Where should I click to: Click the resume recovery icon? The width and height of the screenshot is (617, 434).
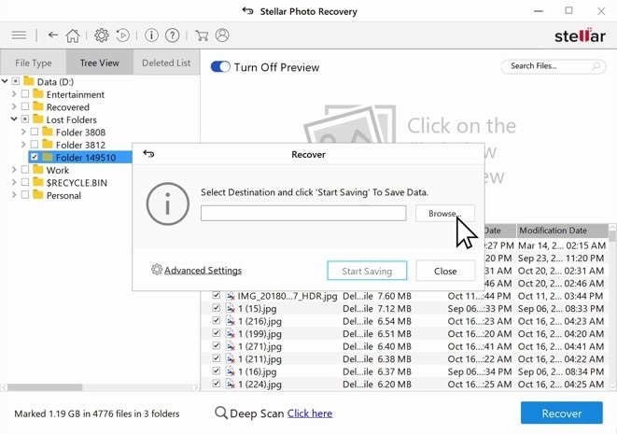(x=123, y=35)
